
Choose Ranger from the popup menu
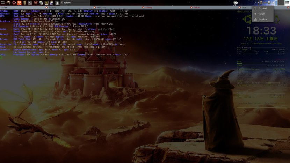tap(263, 14)
